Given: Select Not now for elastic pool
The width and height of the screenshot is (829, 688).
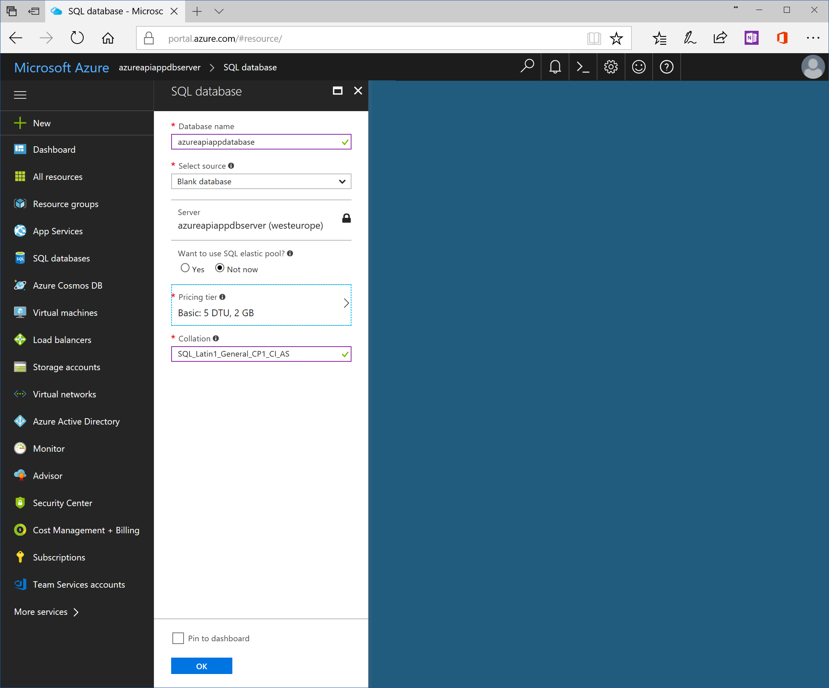Looking at the screenshot, I should click(x=220, y=268).
